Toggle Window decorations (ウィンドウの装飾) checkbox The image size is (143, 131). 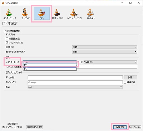(x=7, y=42)
